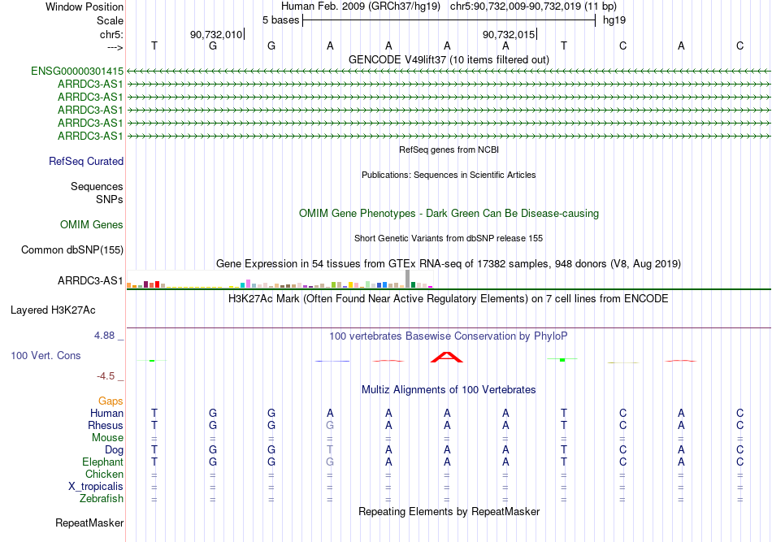Open the RepeatMasker track label
The image size is (772, 542).
point(89,522)
